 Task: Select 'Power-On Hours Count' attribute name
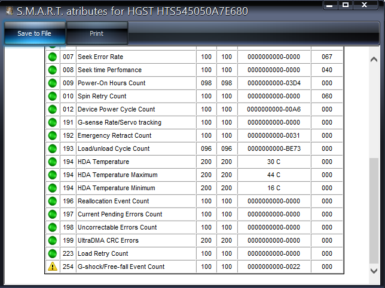[x=111, y=83]
